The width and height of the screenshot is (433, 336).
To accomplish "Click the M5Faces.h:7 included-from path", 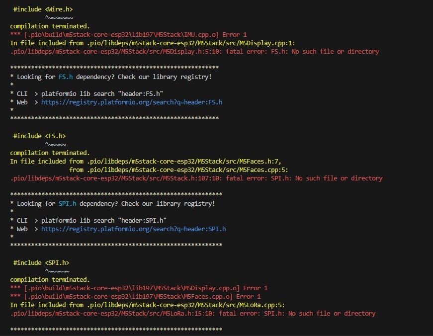I will [184, 162].
